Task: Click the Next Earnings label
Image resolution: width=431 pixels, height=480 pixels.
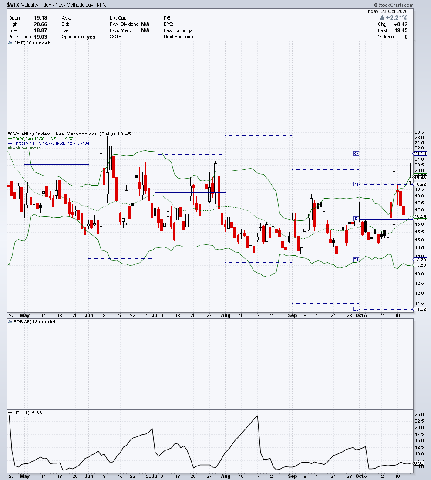Action: coord(178,37)
